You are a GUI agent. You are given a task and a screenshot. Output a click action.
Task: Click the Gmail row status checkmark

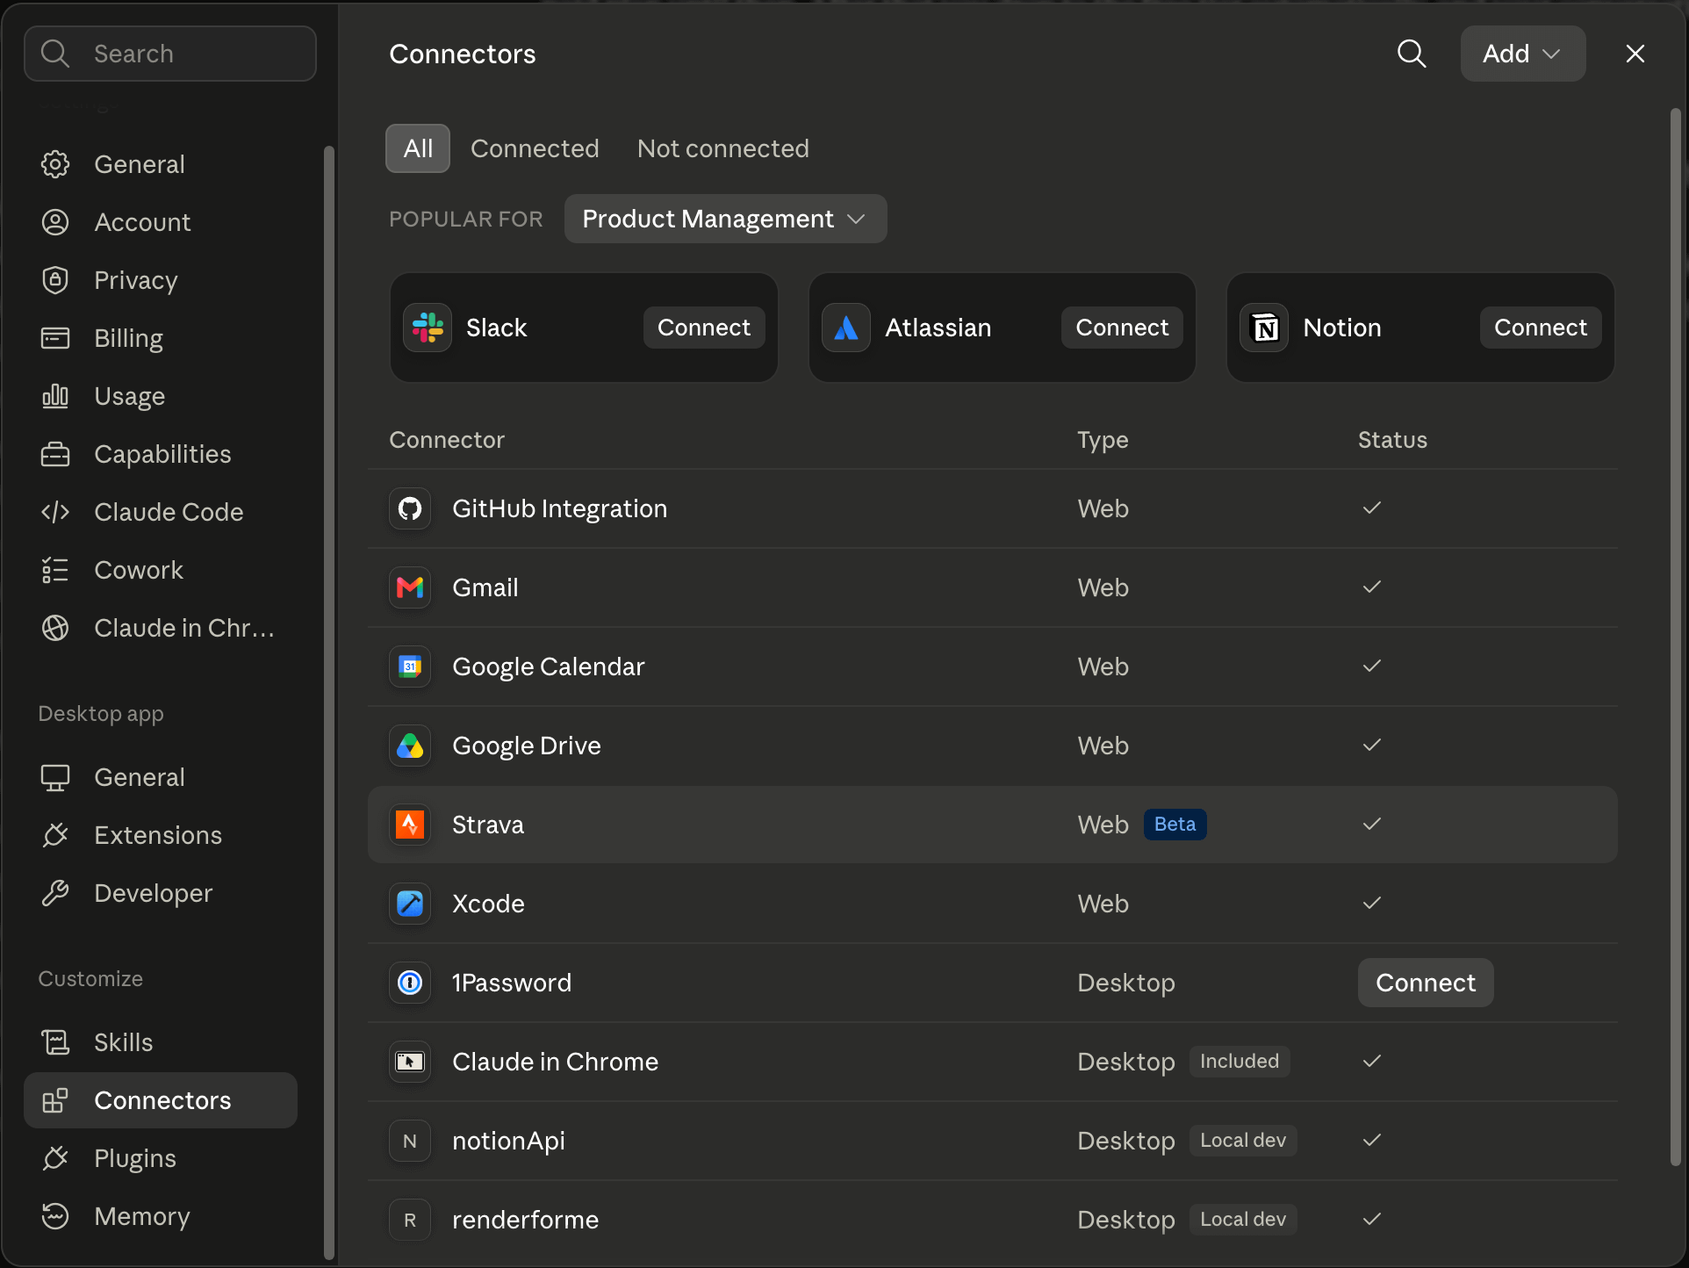1372,587
